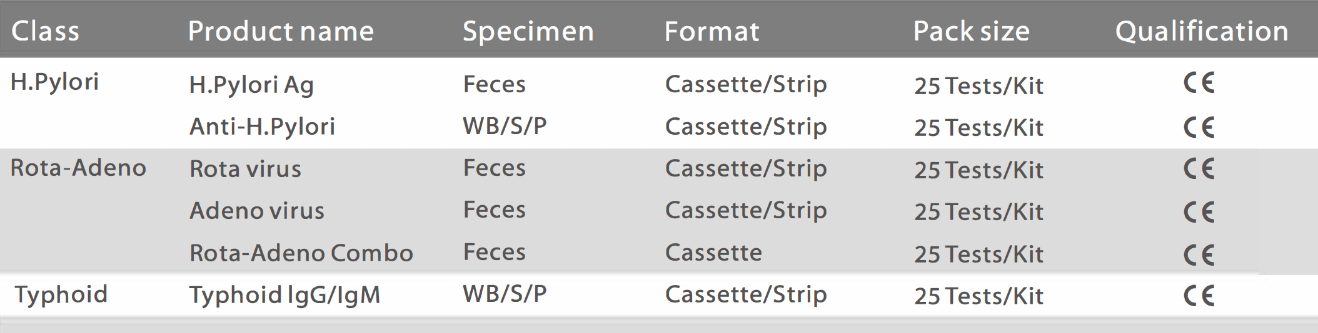Click the CE mark in Anti-H.Pylori row
The height and width of the screenshot is (333, 1318).
(x=1199, y=127)
